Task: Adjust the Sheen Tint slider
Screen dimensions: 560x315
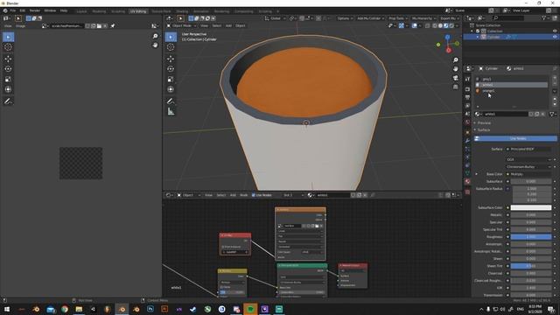Action: tap(531, 266)
